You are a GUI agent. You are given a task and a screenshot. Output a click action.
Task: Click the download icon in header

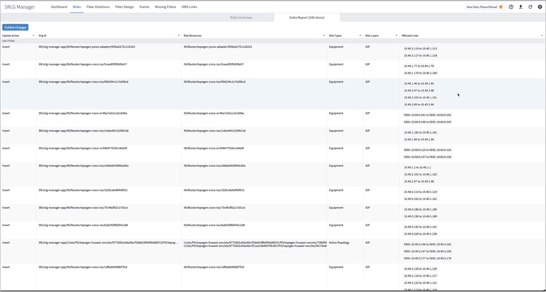pos(521,7)
